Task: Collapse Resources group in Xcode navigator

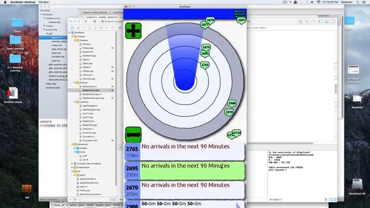Action: click(72, 144)
